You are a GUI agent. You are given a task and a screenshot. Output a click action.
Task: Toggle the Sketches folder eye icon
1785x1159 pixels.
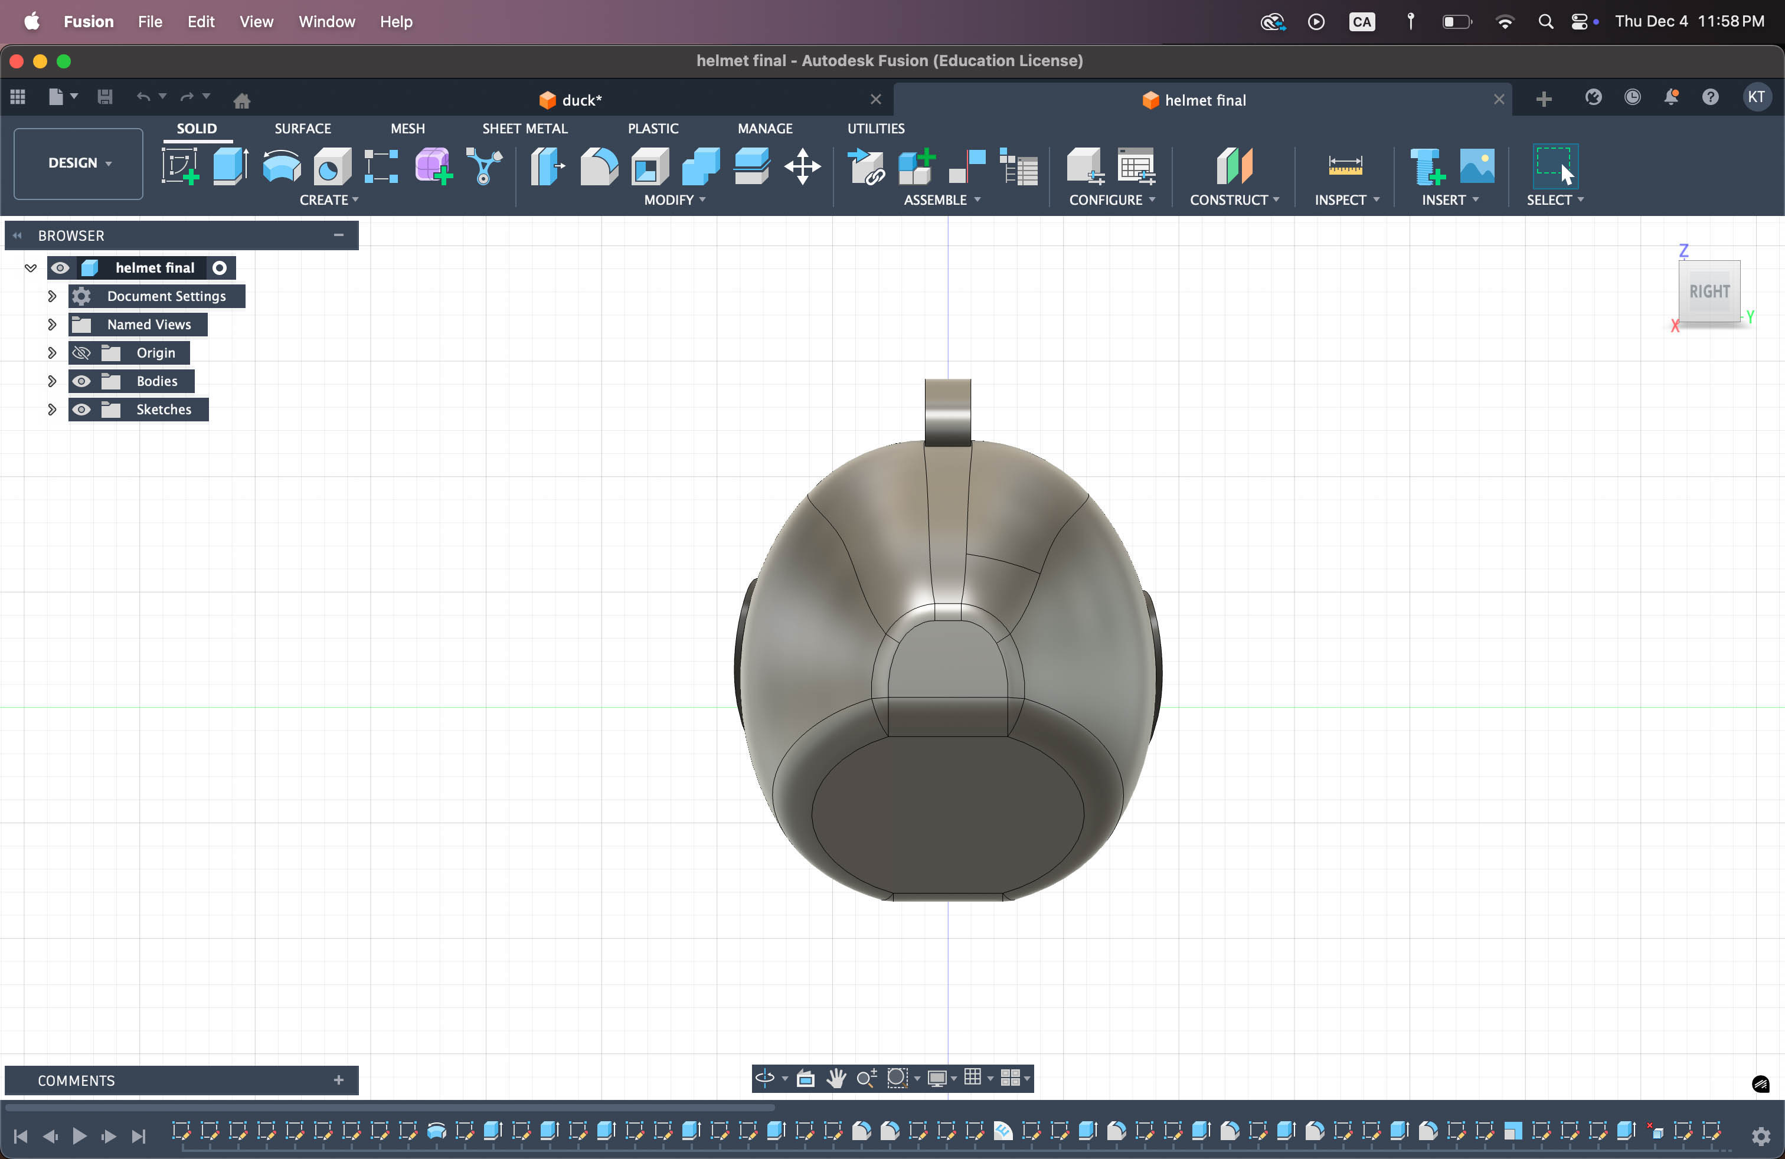(81, 410)
